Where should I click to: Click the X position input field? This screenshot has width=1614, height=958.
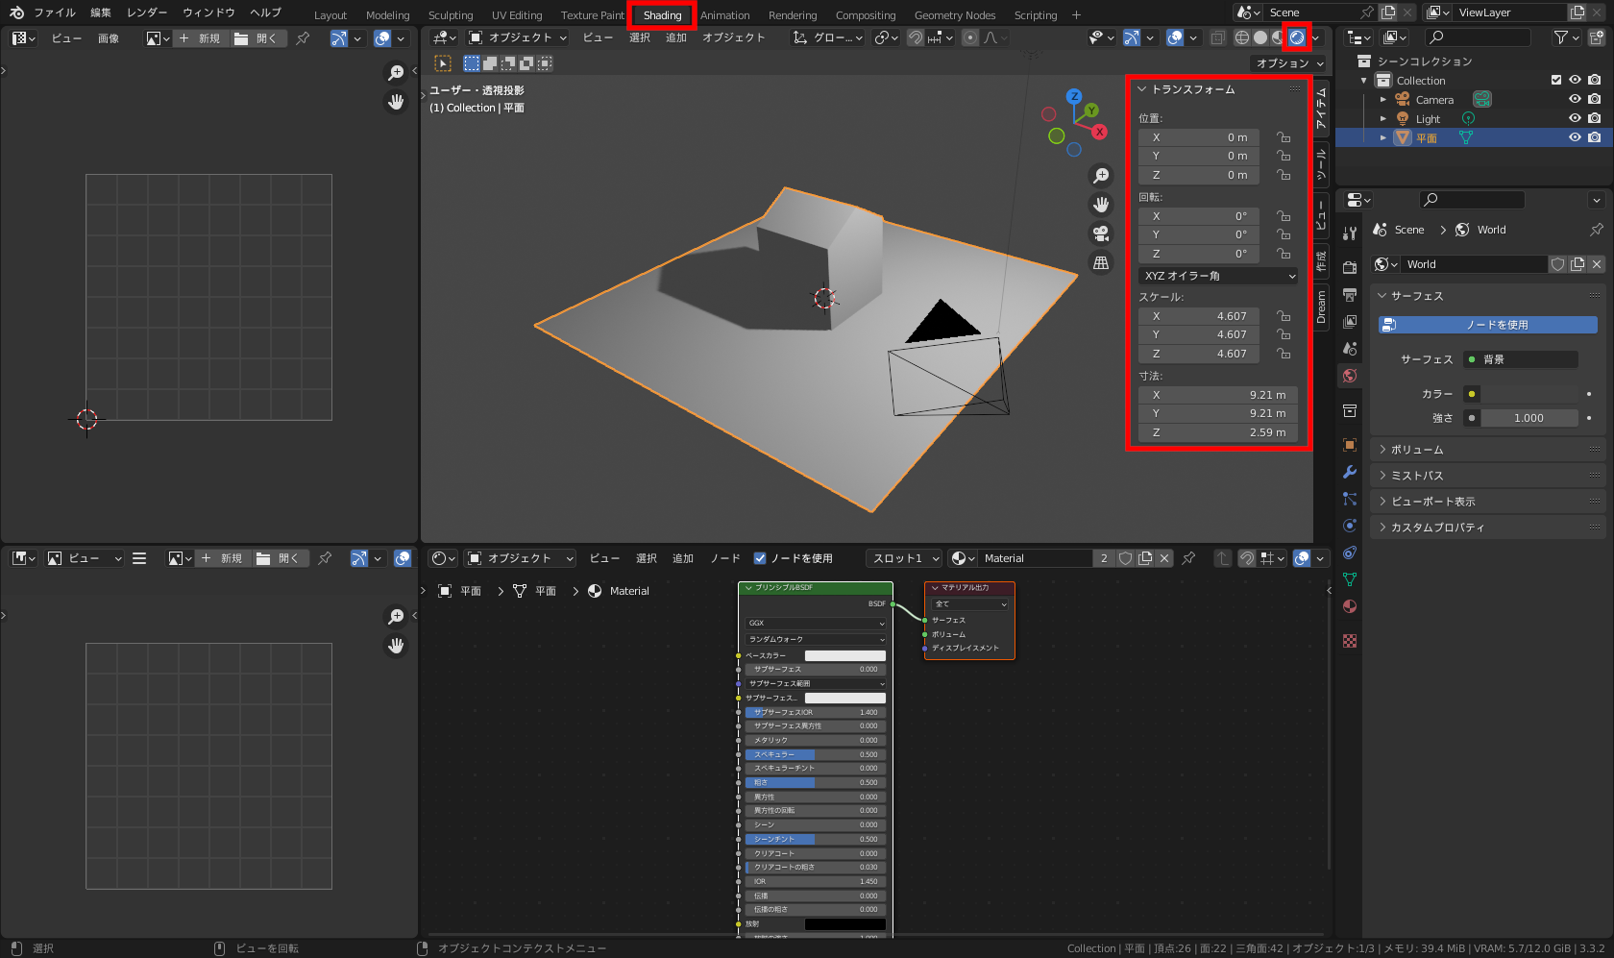coord(1198,137)
